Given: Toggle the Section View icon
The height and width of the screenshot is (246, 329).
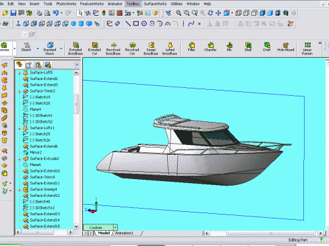Looking at the screenshot, I should coord(286,13).
